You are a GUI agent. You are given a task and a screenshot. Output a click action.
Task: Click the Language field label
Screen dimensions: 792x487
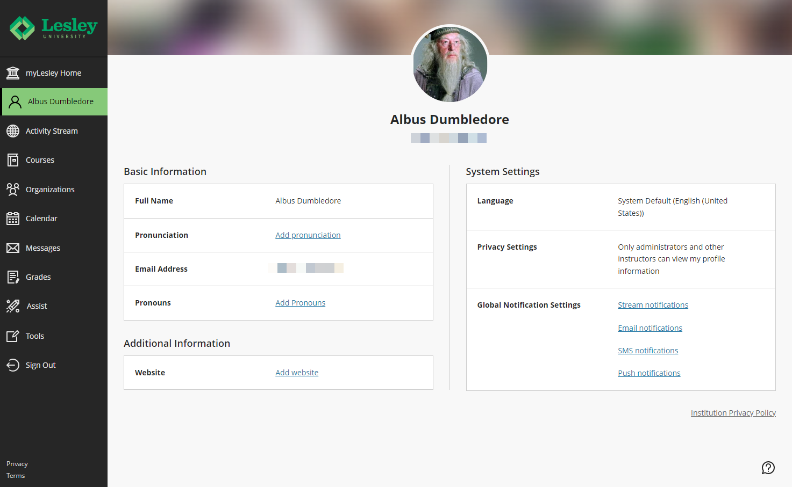[x=495, y=201]
